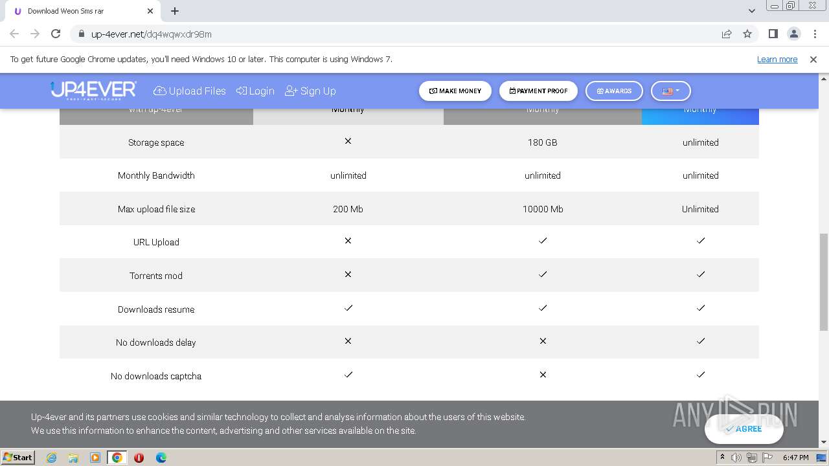This screenshot has height=466, width=829.
Task: Click the 200 Mb cell
Action: 348,209
